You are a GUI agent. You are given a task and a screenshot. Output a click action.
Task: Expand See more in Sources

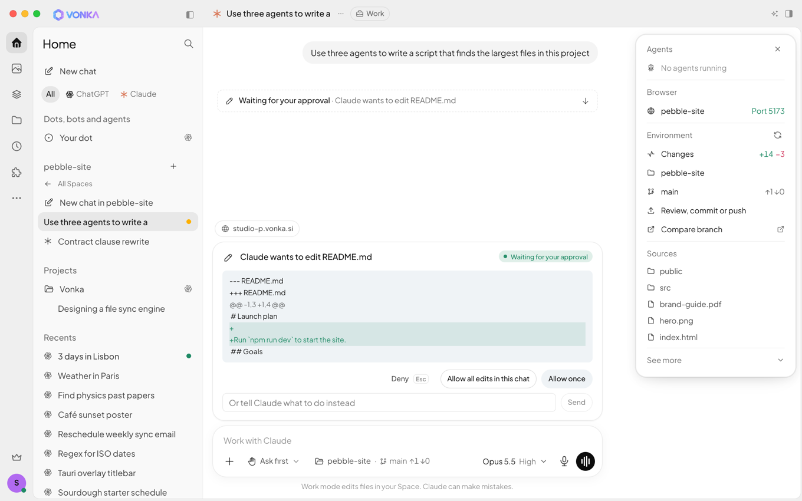click(715, 360)
